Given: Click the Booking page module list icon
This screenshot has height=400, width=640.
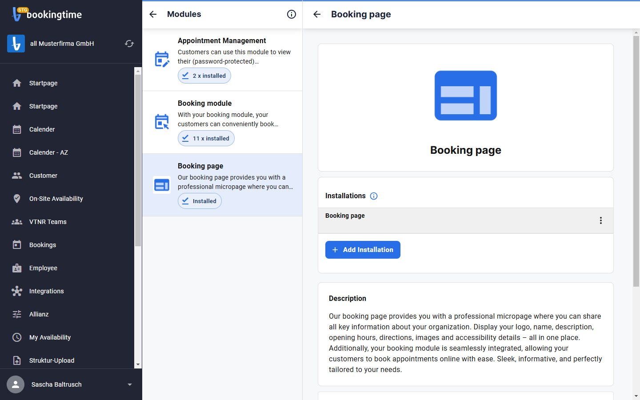Looking at the screenshot, I should click(x=162, y=185).
